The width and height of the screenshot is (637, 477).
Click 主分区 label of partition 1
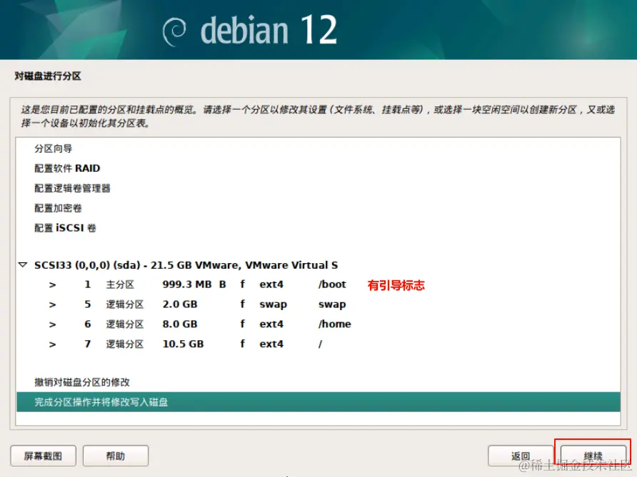pyautogui.click(x=120, y=284)
